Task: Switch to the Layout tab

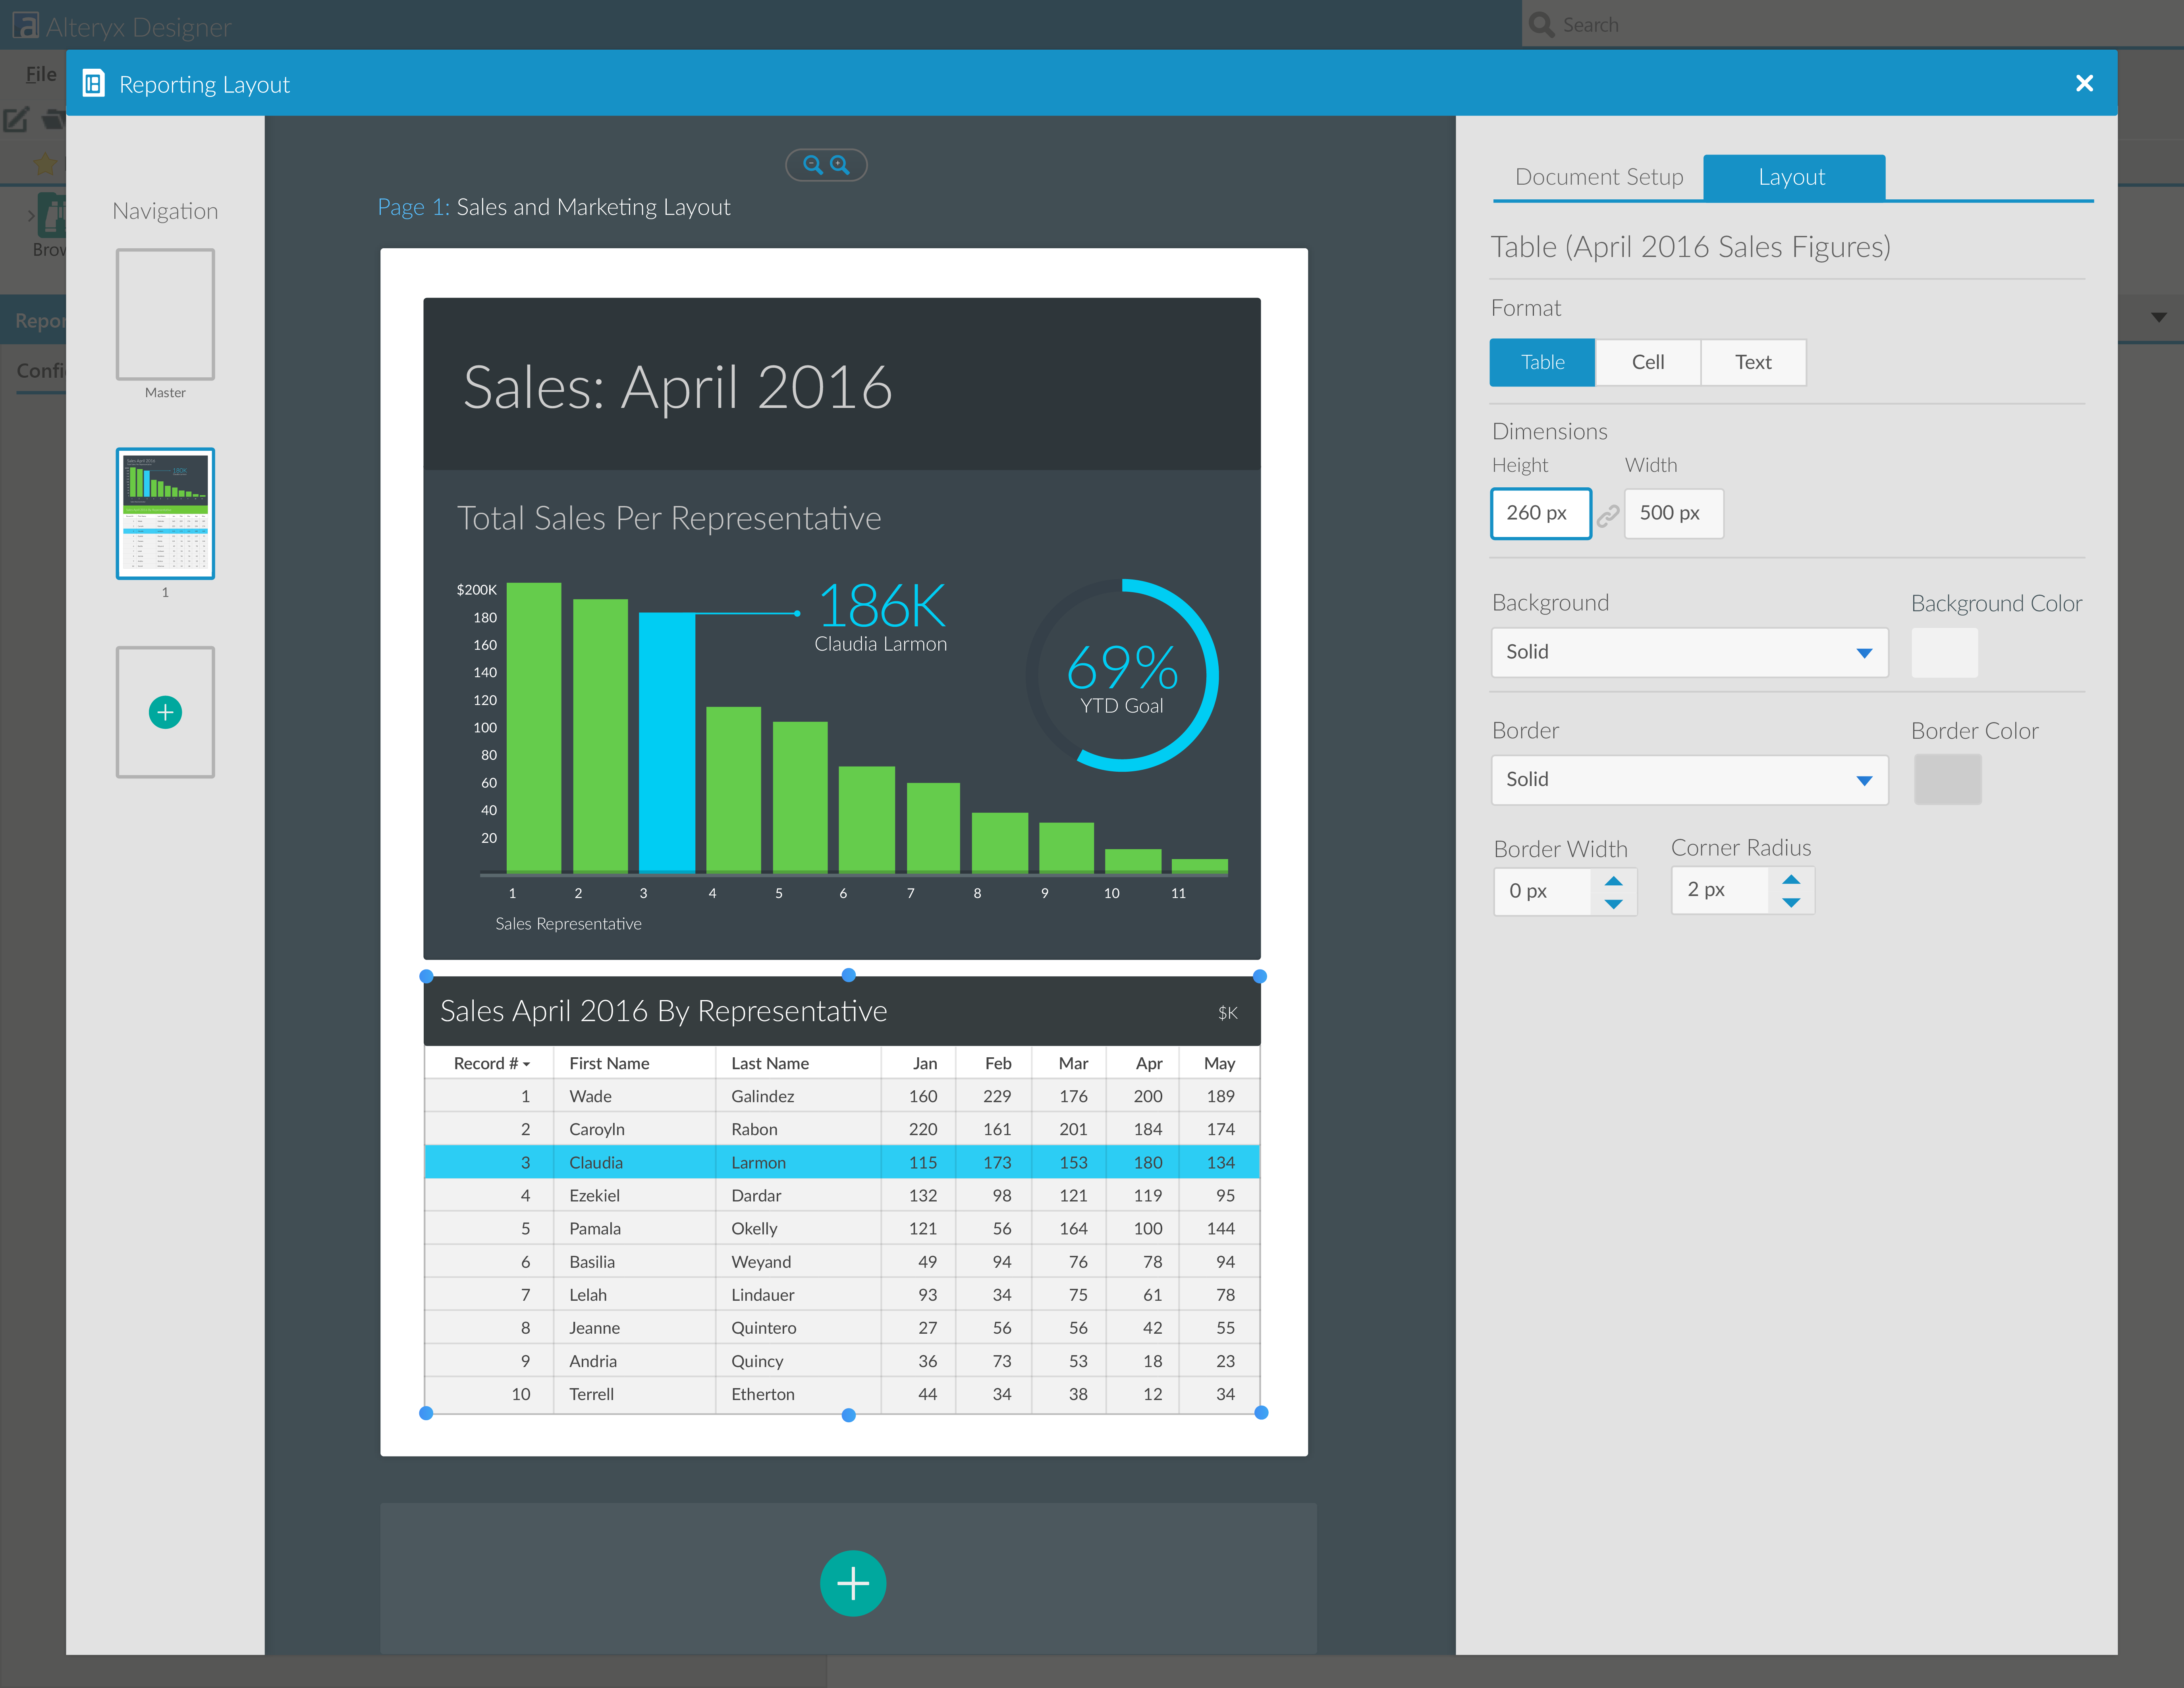Action: 1792,177
